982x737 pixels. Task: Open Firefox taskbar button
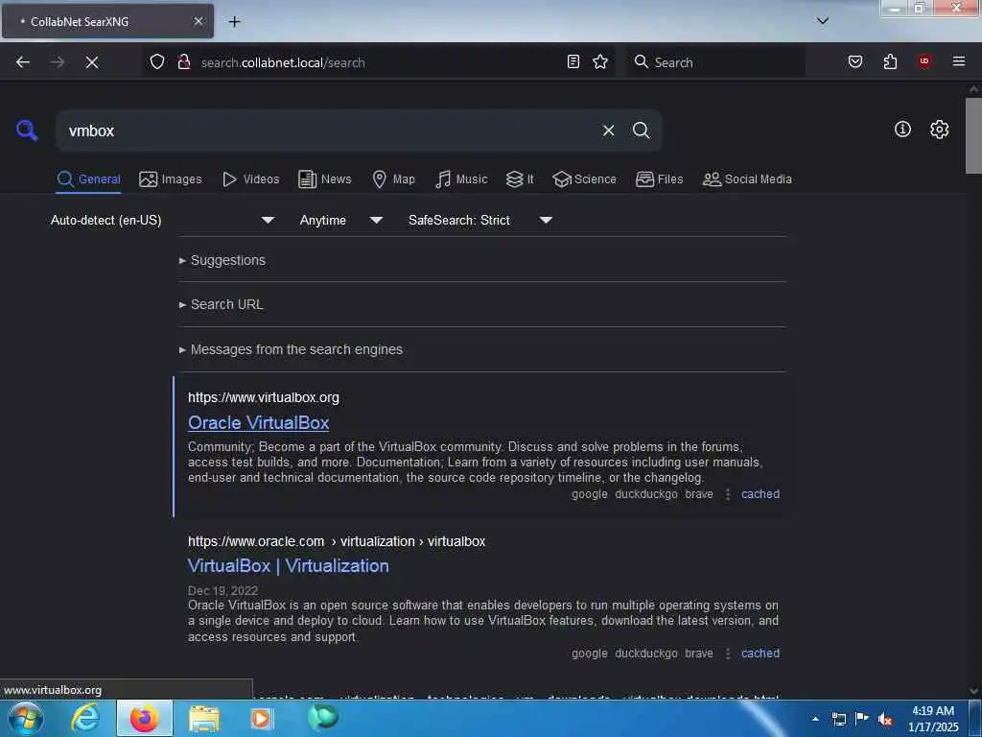pyautogui.click(x=144, y=718)
